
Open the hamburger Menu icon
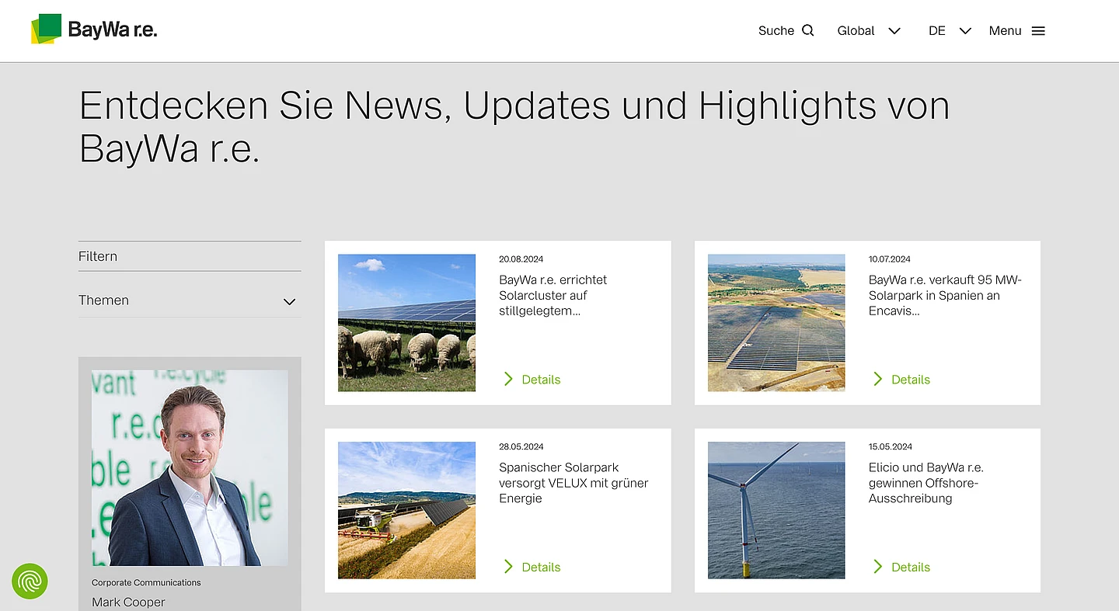pyautogui.click(x=1038, y=31)
